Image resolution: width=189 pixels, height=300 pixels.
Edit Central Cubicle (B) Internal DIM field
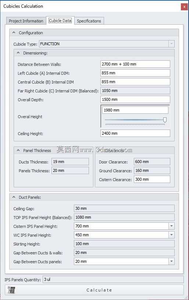135,82
